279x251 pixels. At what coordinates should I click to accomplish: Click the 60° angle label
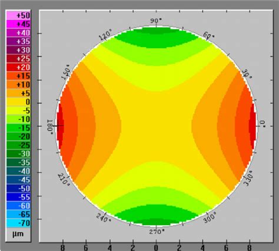[208, 35]
